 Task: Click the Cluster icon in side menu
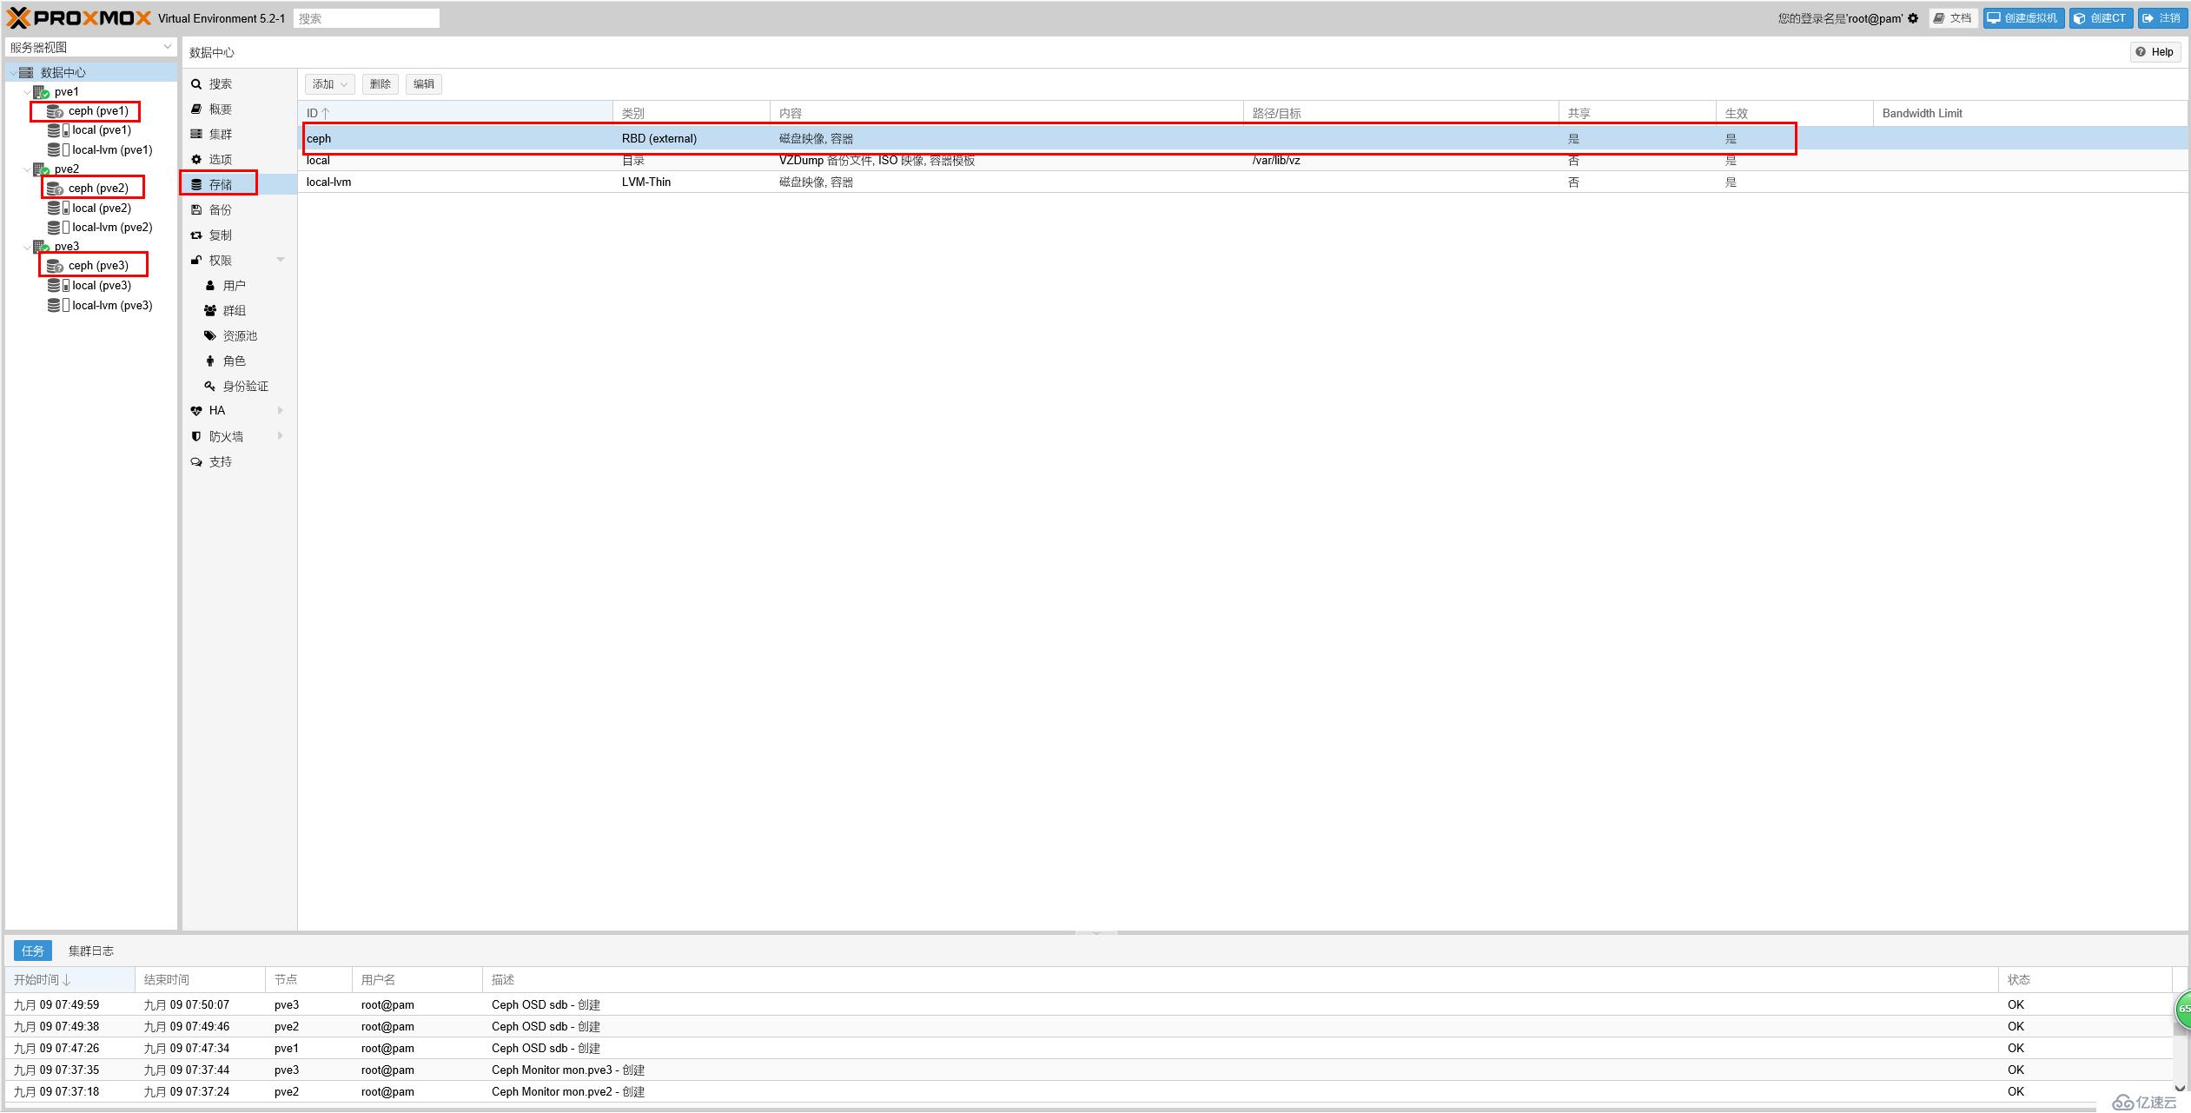click(x=196, y=134)
